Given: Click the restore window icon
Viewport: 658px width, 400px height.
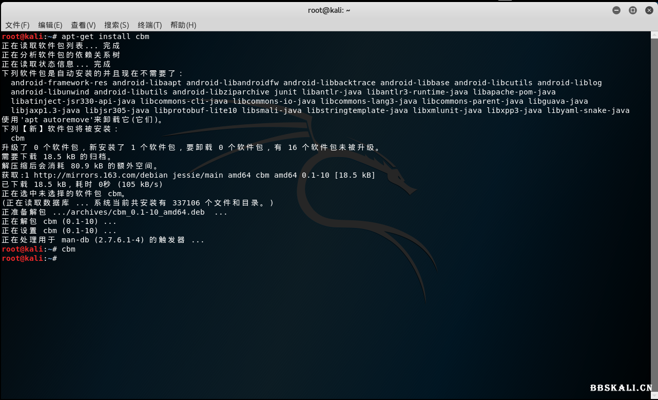Looking at the screenshot, I should (x=632, y=10).
